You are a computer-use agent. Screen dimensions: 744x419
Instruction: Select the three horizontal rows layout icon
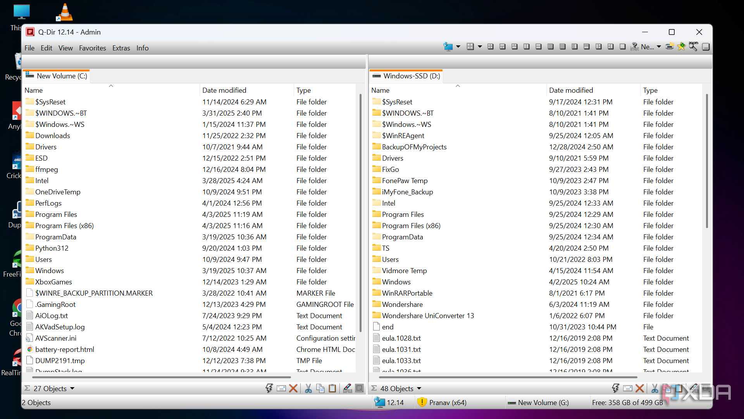coord(586,47)
